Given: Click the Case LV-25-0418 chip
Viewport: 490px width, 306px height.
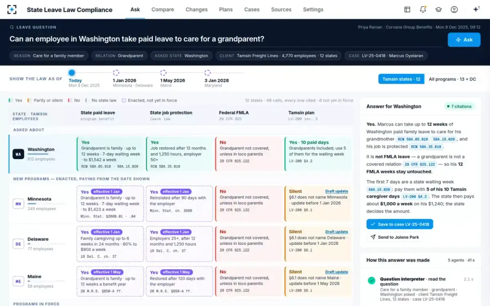Looking at the screenshot, I should pyautogui.click(x=386, y=56).
